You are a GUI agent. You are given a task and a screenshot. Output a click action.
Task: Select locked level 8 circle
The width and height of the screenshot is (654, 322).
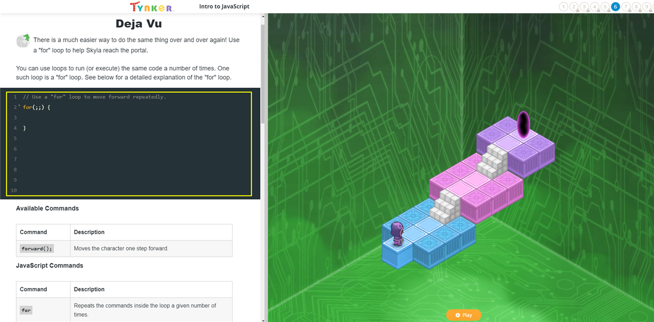[x=637, y=7]
